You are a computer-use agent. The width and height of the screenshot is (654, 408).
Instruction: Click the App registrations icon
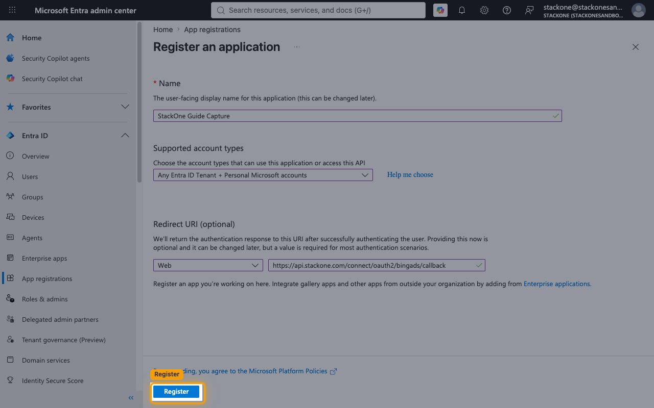[x=10, y=278]
